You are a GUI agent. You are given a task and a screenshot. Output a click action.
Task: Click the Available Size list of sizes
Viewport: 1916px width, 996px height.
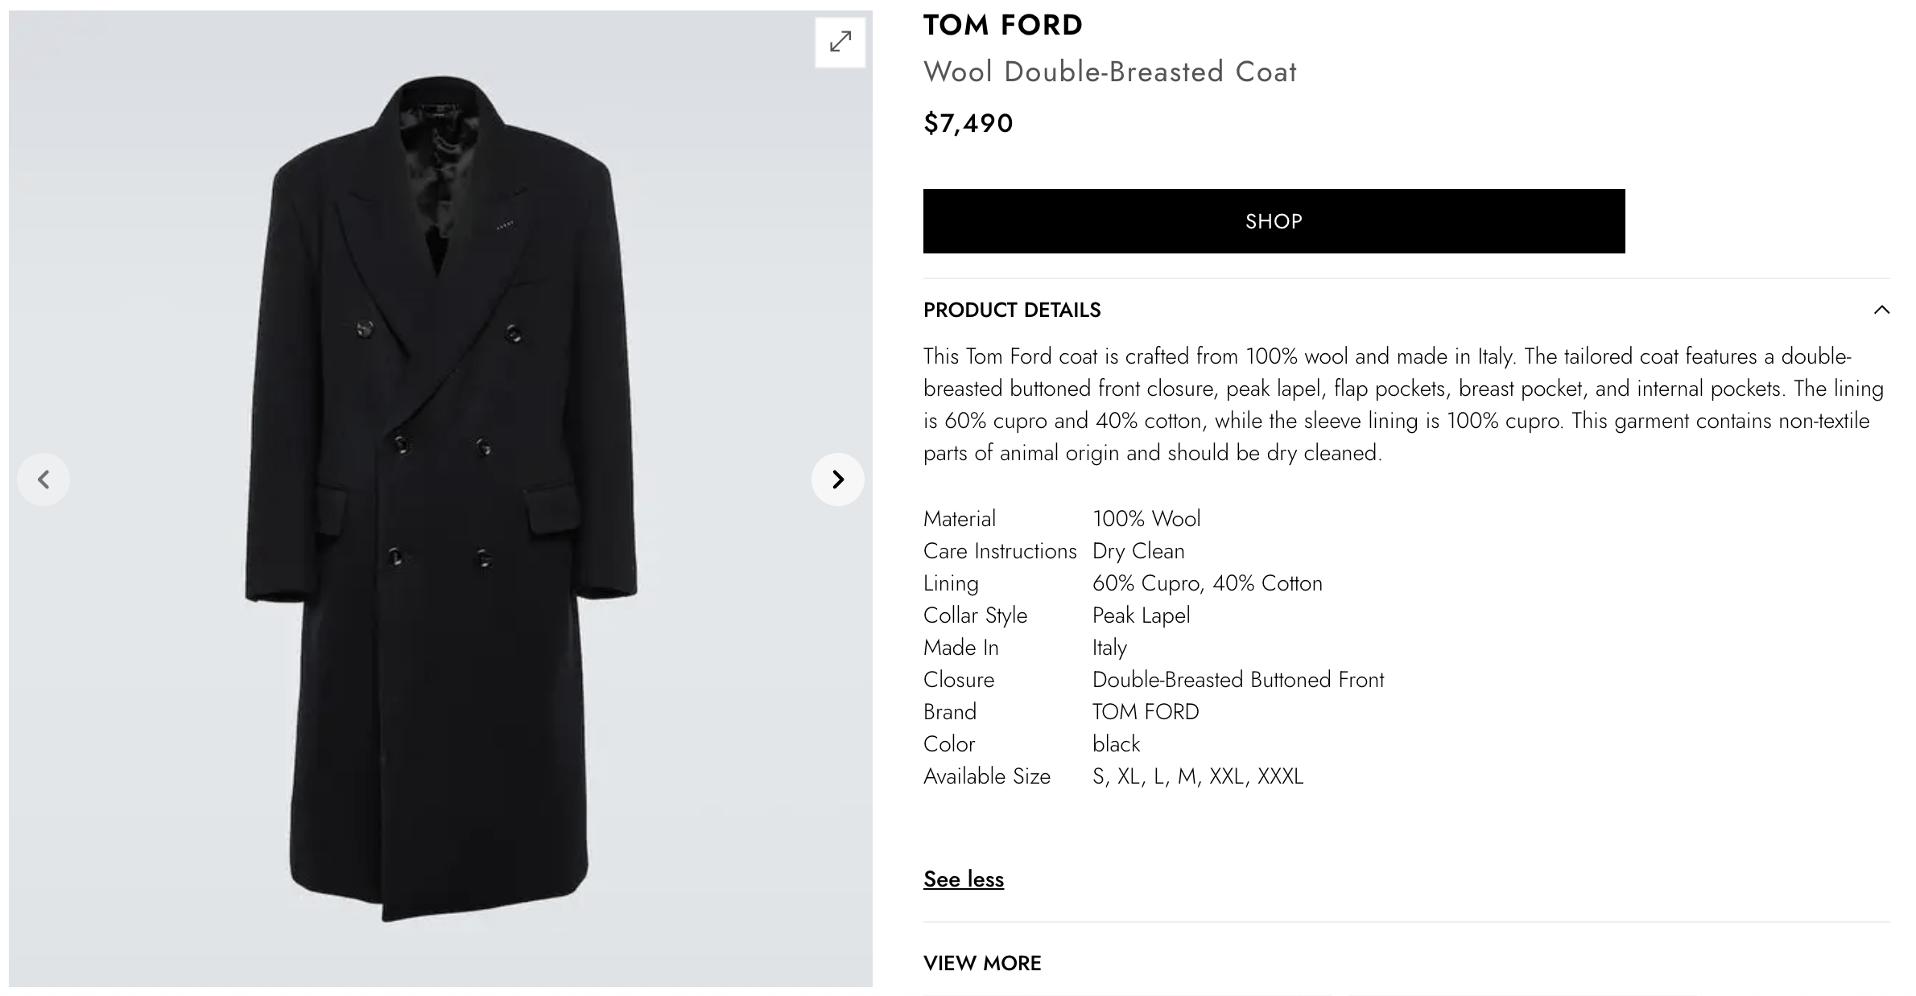tap(1197, 776)
